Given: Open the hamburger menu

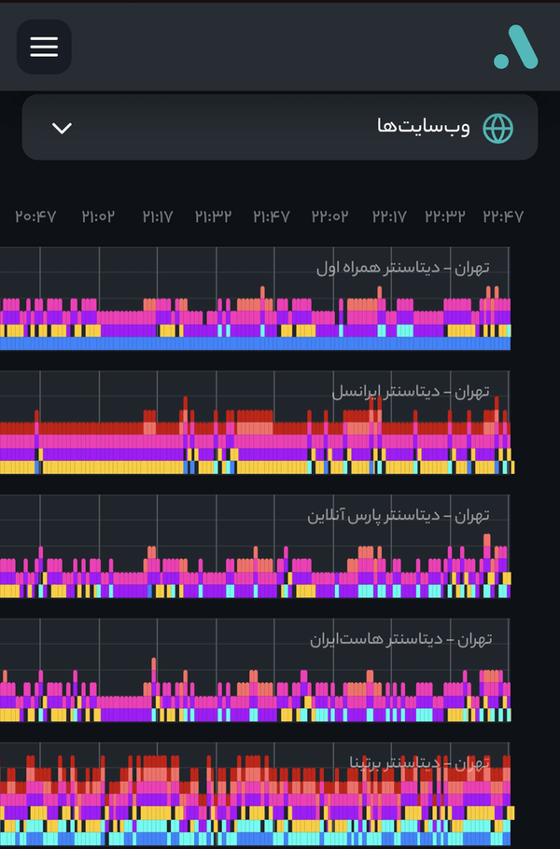Looking at the screenshot, I should point(44,47).
